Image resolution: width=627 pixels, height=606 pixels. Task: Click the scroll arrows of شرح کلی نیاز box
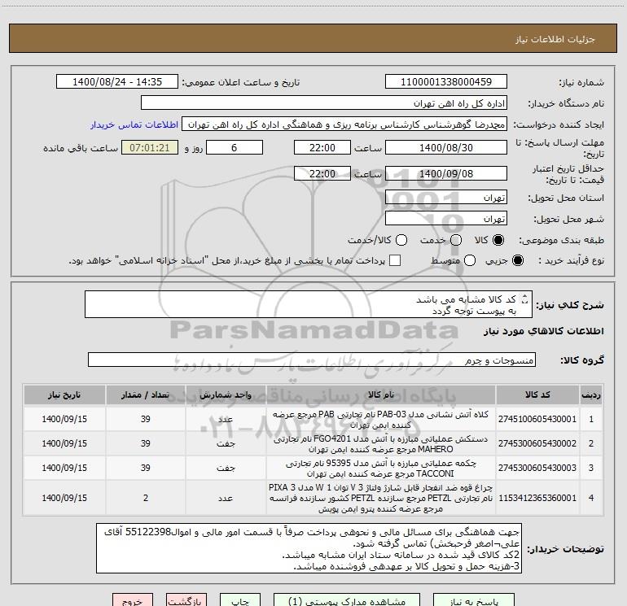tap(524, 299)
